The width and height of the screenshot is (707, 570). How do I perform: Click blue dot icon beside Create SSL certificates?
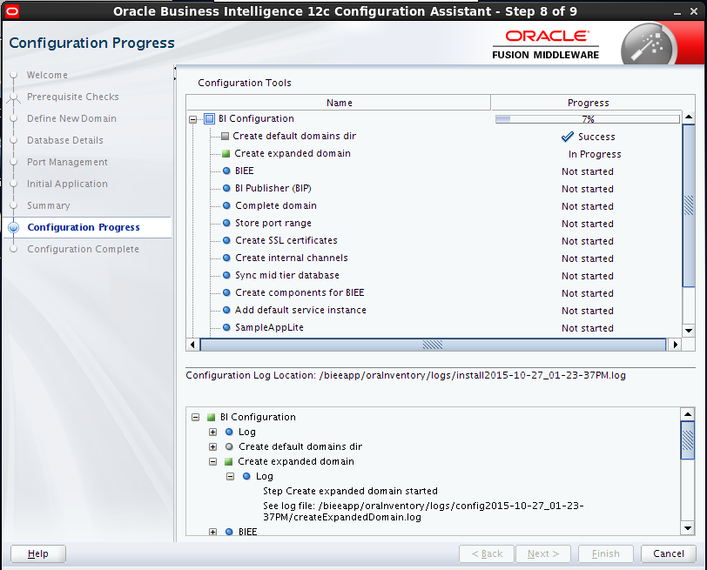(x=226, y=240)
